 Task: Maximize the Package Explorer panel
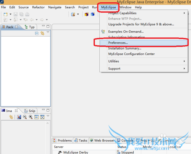pos(48,26)
